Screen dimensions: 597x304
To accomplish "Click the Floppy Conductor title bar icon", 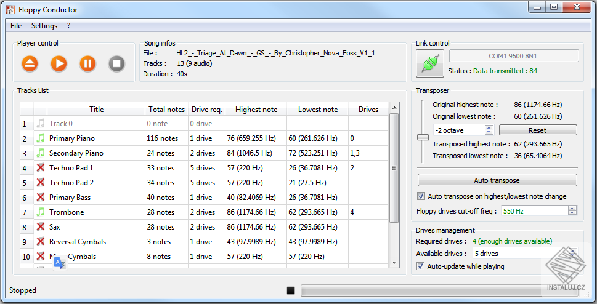I will tap(10, 10).
